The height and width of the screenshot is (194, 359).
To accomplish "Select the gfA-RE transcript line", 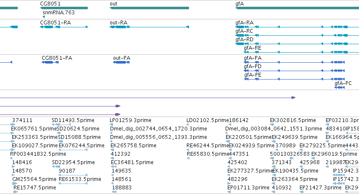I will (301, 52).
